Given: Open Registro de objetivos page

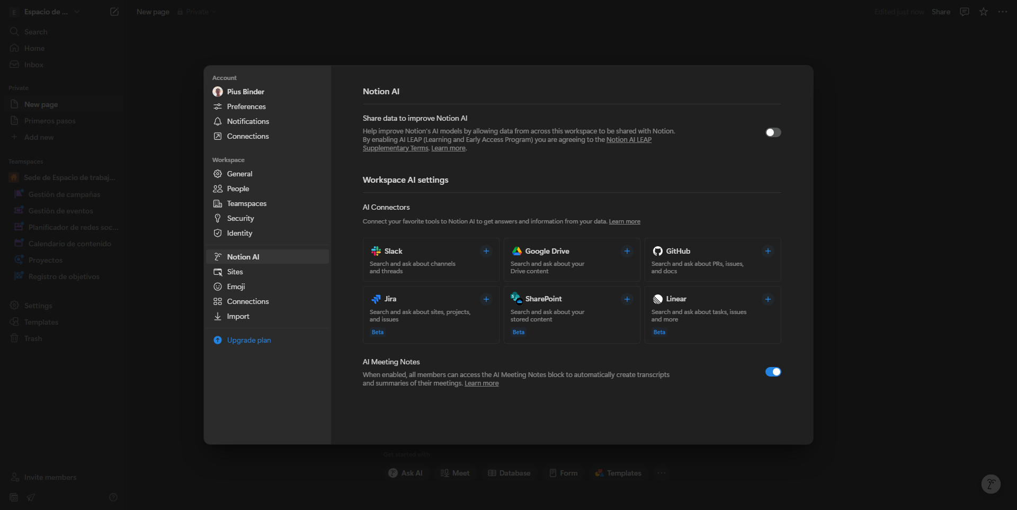Looking at the screenshot, I should click(64, 276).
